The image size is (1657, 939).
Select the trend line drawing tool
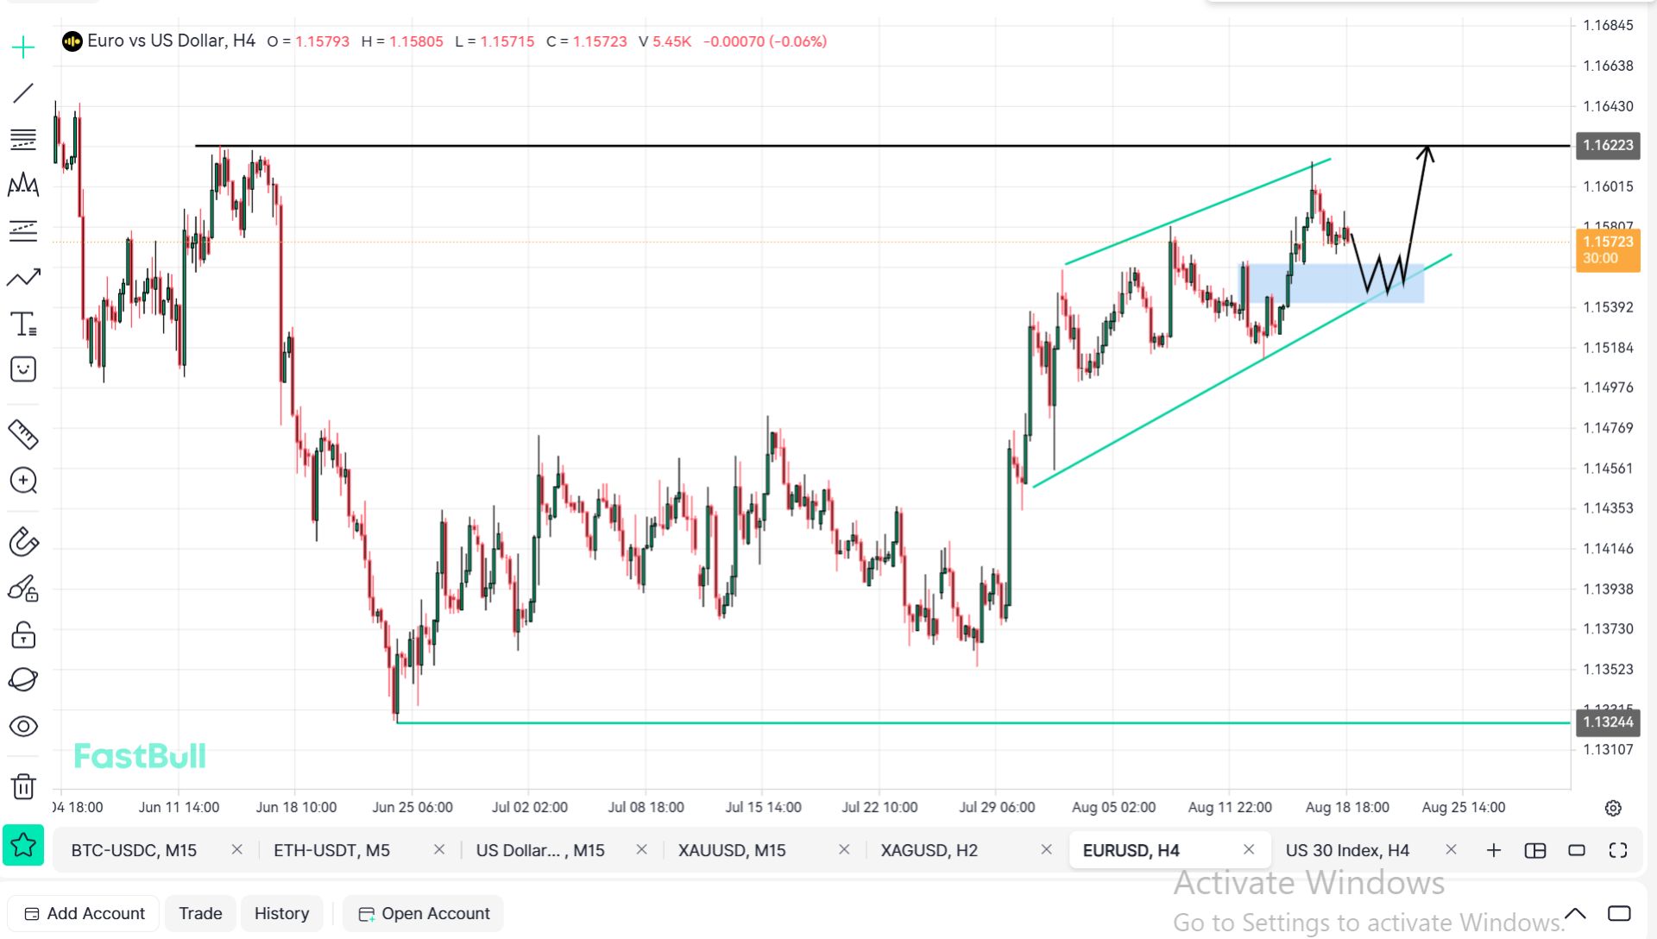pos(23,92)
